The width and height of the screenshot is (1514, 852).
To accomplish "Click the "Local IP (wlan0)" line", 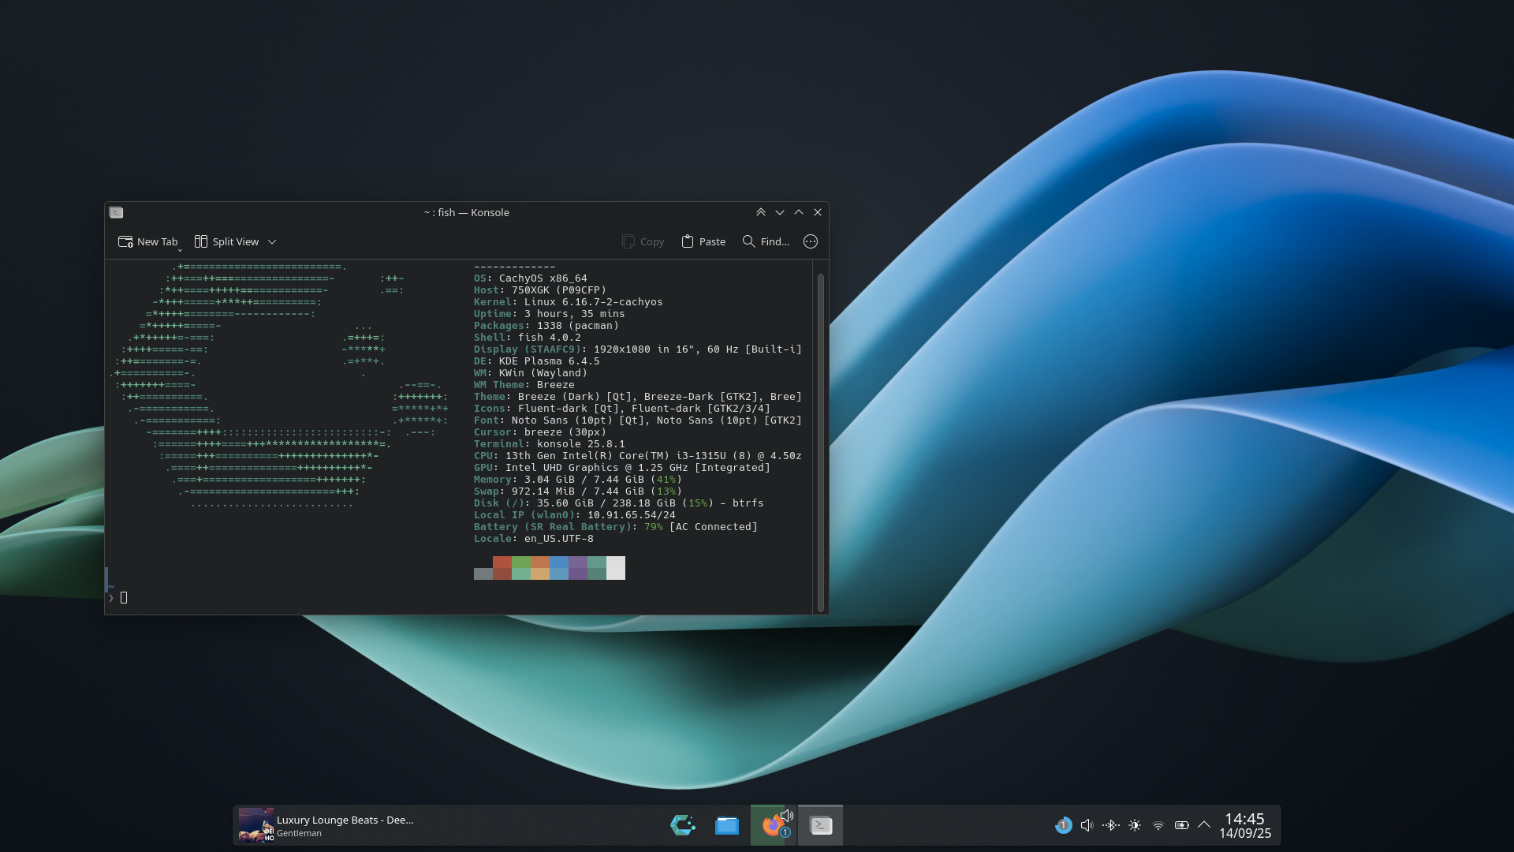I will 575,515.
